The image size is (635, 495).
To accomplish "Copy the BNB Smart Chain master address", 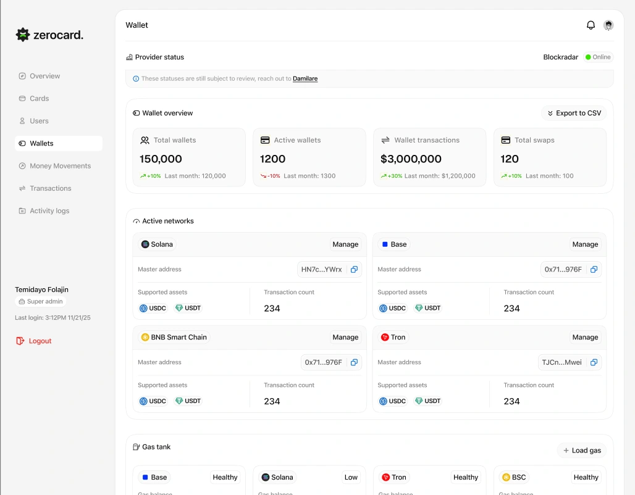I will pyautogui.click(x=354, y=362).
